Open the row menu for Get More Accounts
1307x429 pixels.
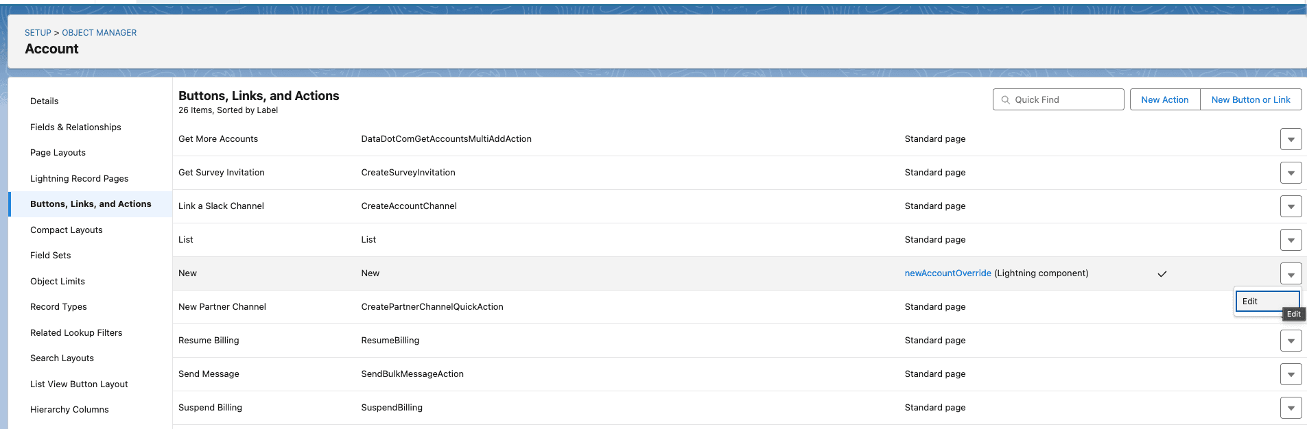[x=1291, y=139]
